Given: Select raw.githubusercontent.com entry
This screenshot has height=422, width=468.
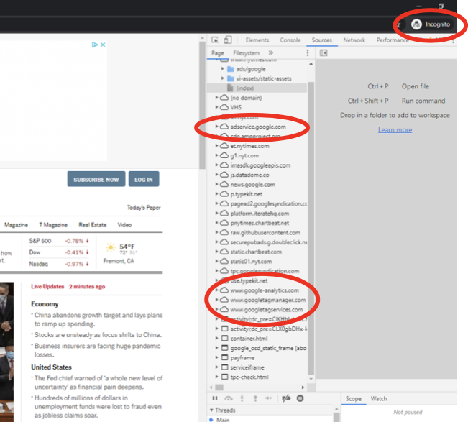Looking at the screenshot, I should pyautogui.click(x=265, y=232).
